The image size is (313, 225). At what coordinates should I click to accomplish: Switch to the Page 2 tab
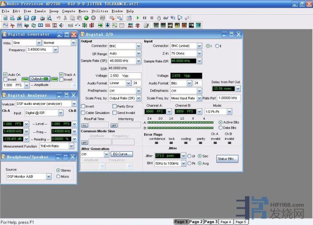pos(196,222)
